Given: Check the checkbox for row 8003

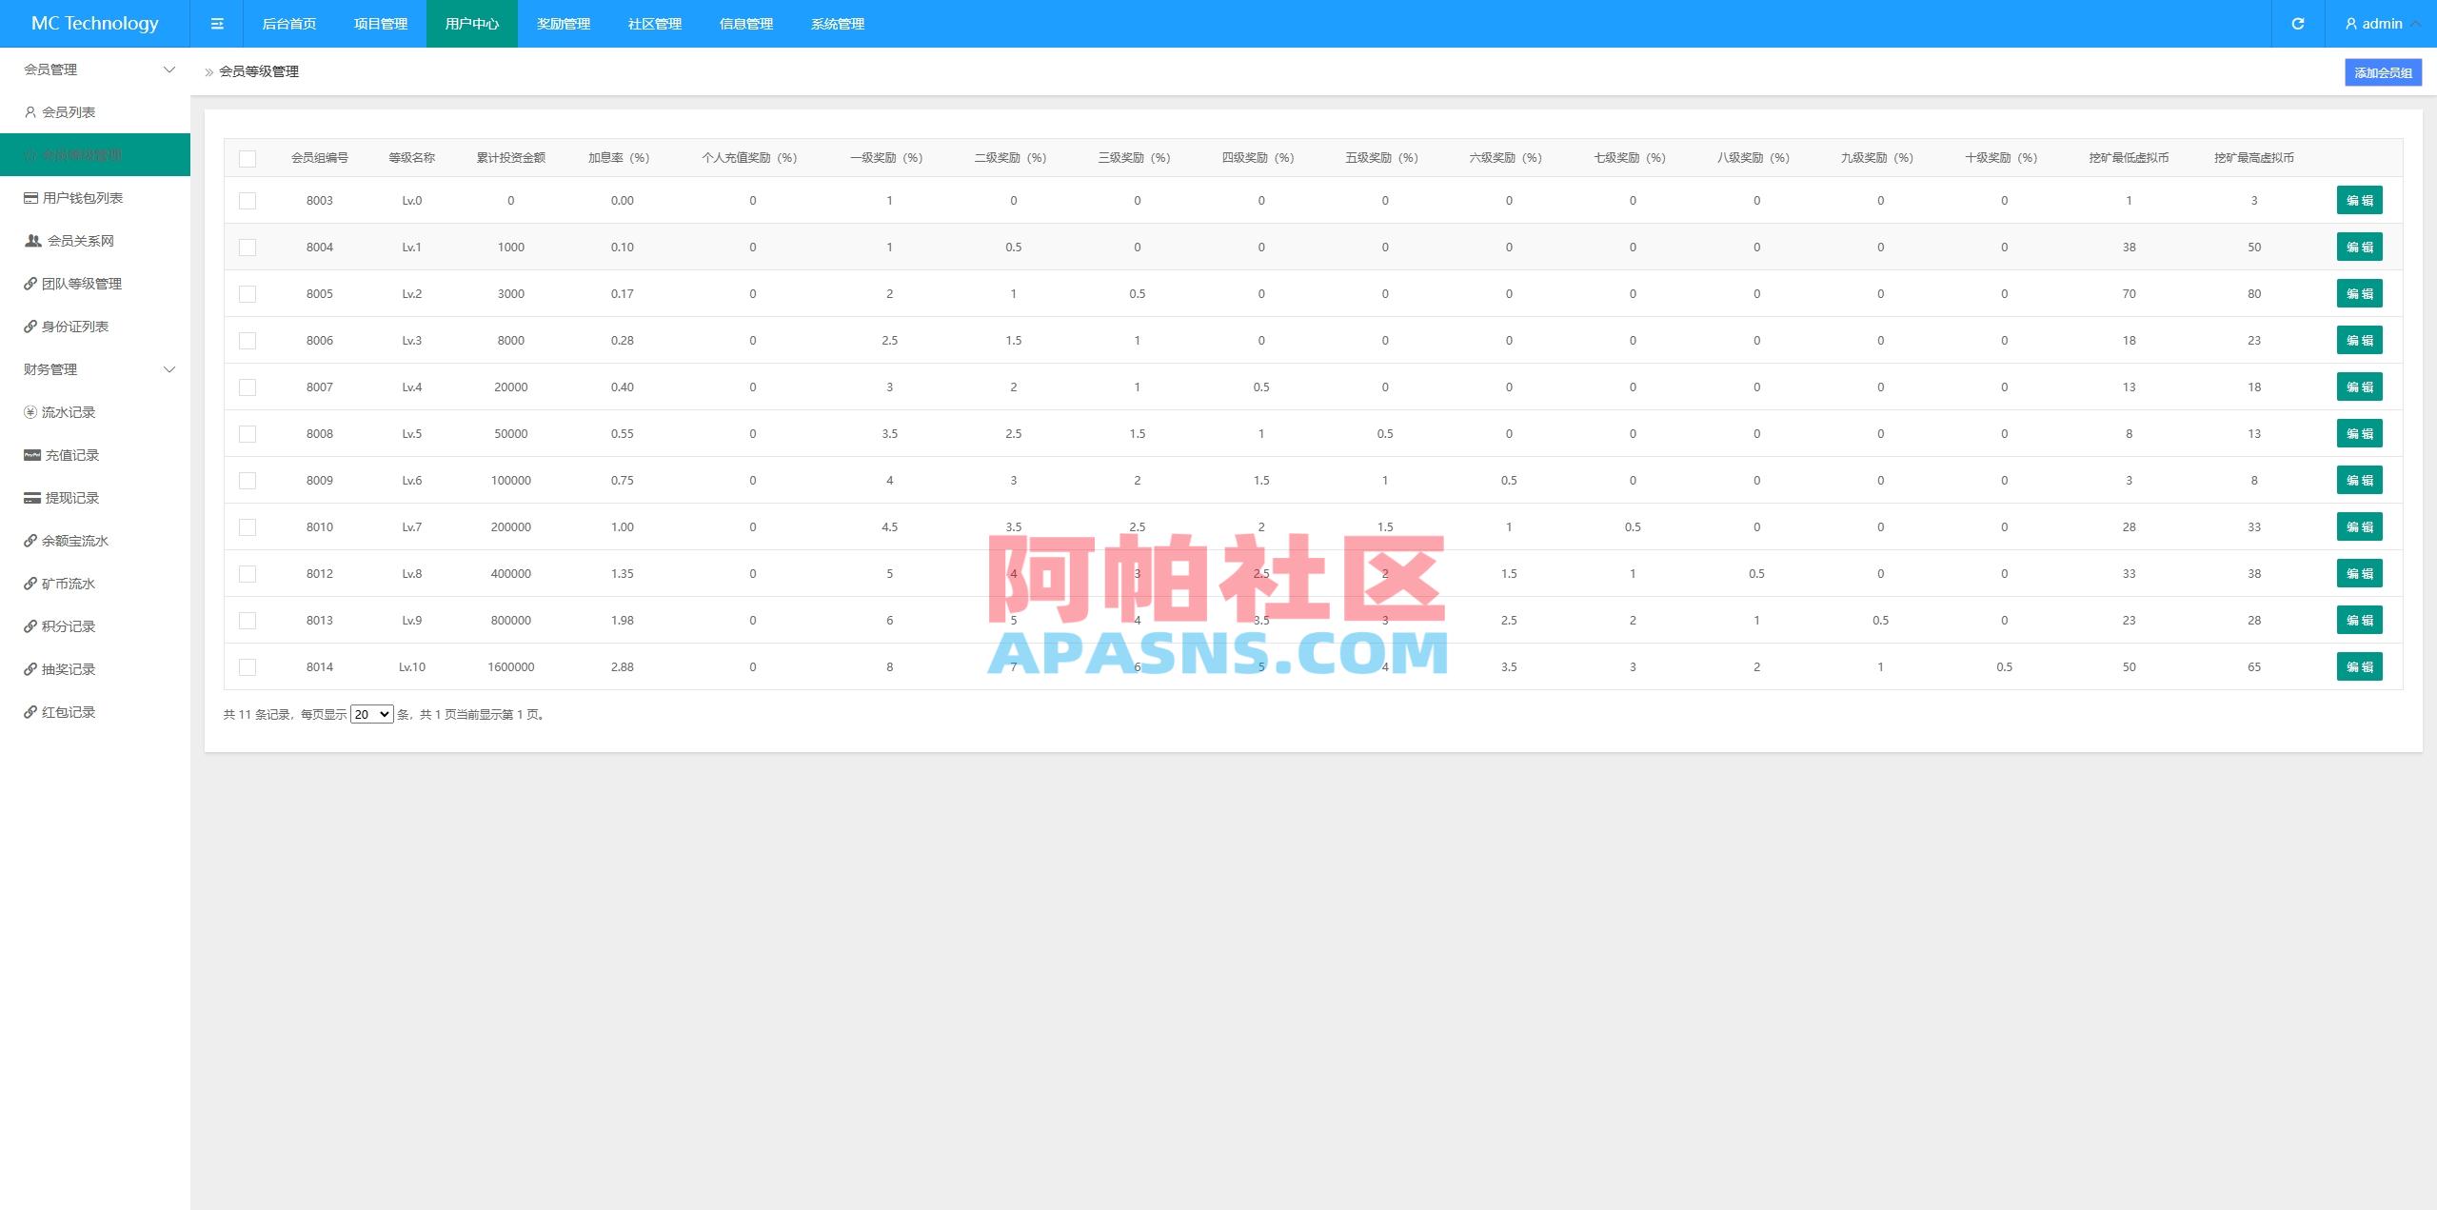Looking at the screenshot, I should (248, 200).
